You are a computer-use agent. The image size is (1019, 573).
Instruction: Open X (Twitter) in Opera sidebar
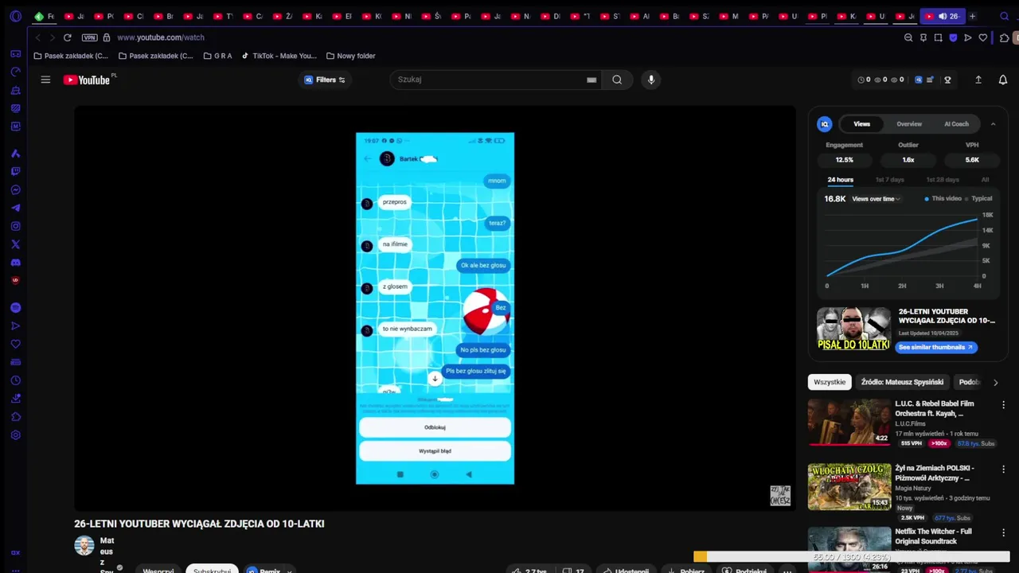[x=15, y=244]
